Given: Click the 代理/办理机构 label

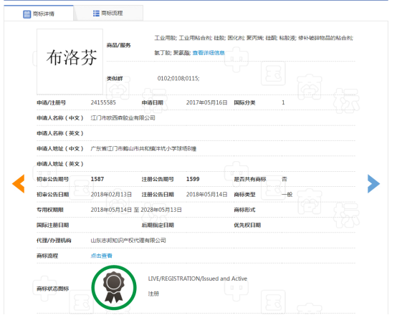Looking at the screenshot, I should click(x=54, y=241).
